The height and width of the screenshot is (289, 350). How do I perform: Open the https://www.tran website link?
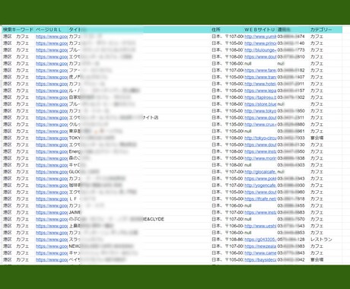[260, 77]
